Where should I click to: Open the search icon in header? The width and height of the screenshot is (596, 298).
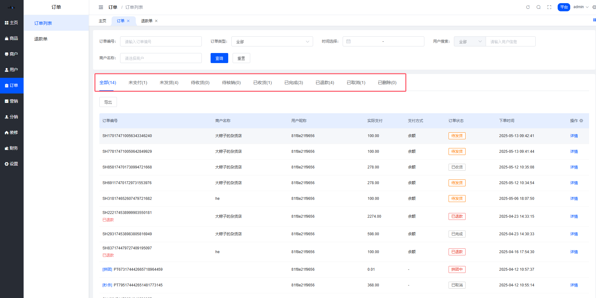(538, 7)
